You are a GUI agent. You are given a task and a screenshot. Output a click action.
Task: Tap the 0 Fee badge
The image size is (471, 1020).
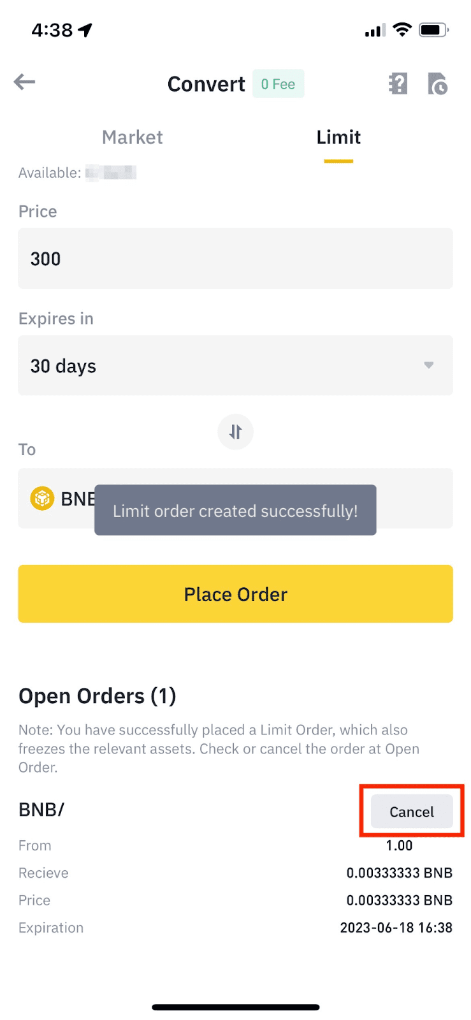[x=279, y=84]
